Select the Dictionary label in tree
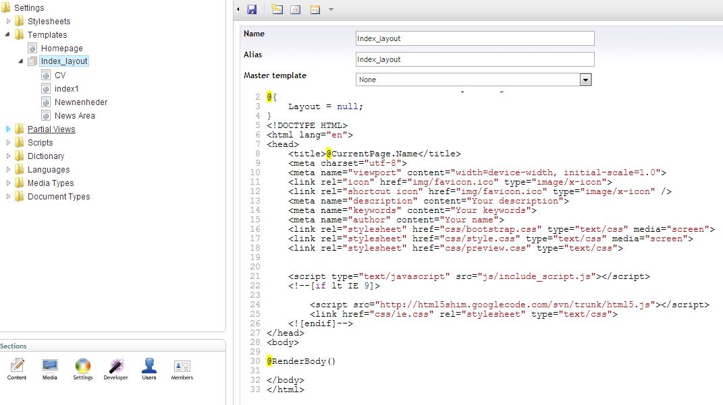The image size is (723, 405). (46, 156)
